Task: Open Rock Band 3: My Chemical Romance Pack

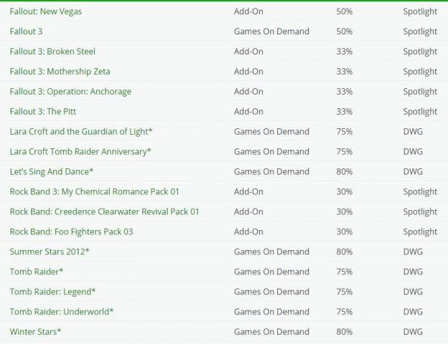Action: pos(95,191)
